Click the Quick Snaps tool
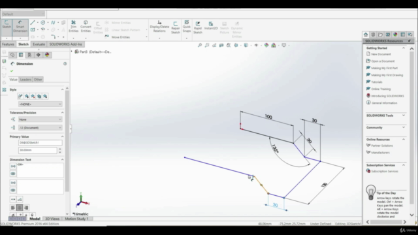Image resolution: width=418 pixels, height=235 pixels. tap(187, 26)
